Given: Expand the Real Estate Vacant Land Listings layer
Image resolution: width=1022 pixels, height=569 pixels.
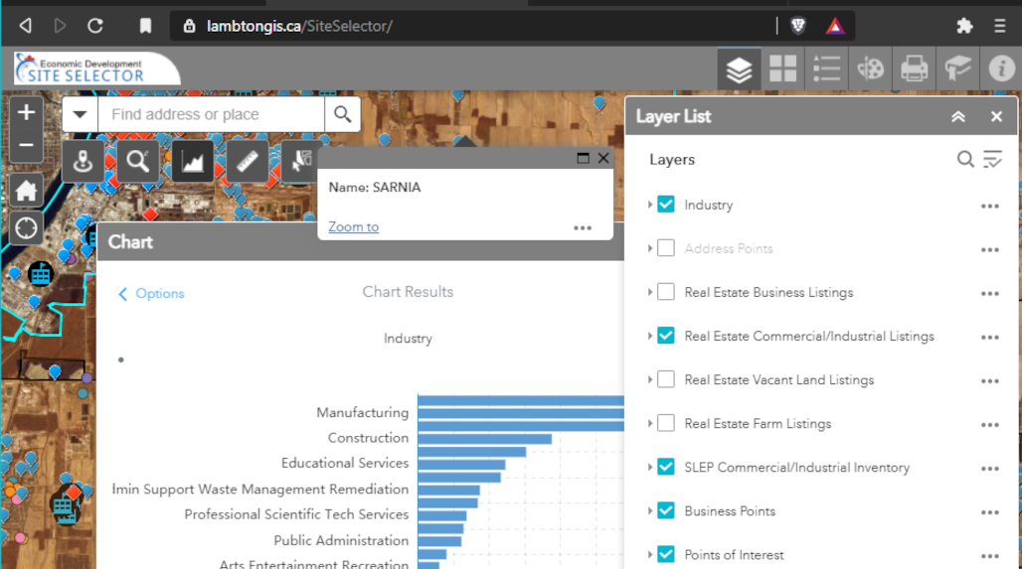Looking at the screenshot, I should 650,379.
